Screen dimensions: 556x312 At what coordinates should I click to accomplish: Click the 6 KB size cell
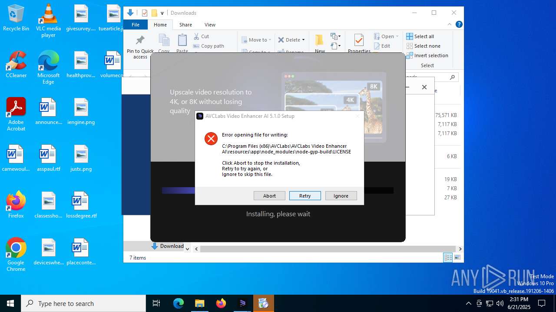[x=452, y=156]
